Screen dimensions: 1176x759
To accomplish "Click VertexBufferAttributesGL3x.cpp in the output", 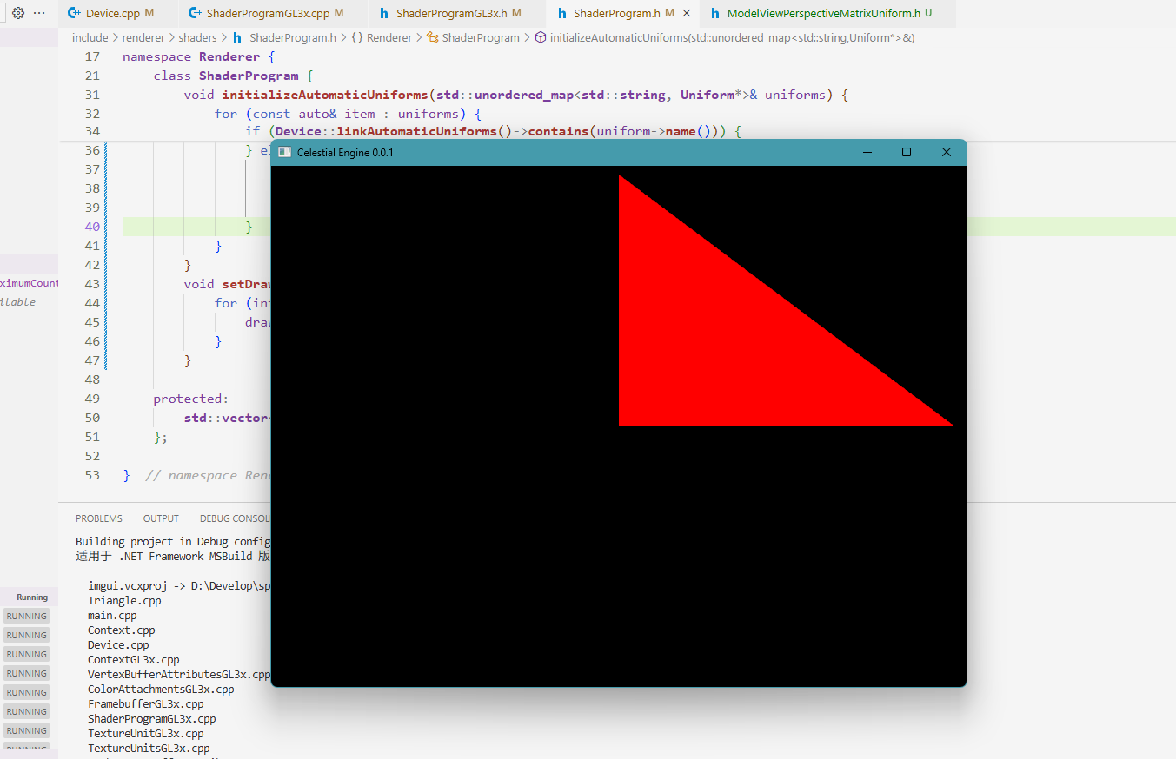I will click(179, 674).
